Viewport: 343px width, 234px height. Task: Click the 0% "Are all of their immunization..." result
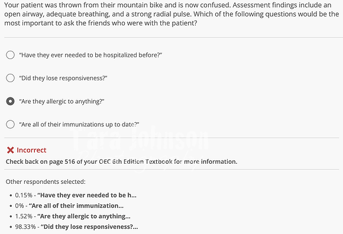point(69,206)
